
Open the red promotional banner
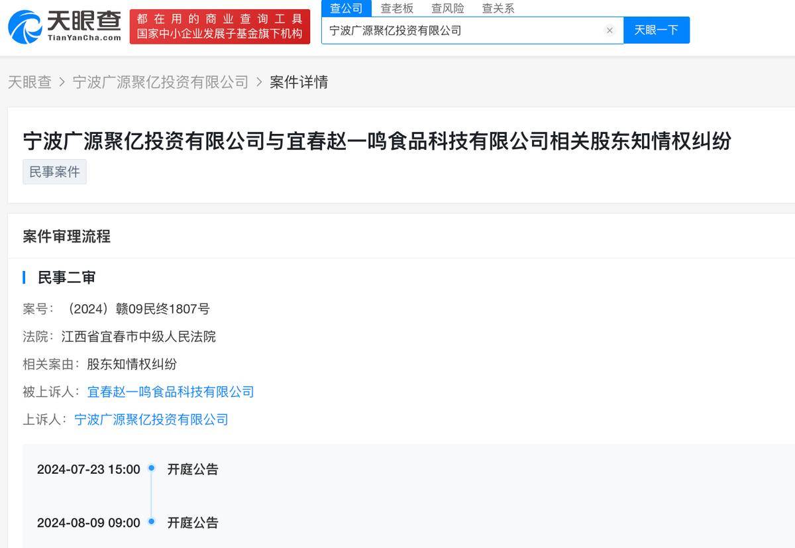(x=220, y=27)
